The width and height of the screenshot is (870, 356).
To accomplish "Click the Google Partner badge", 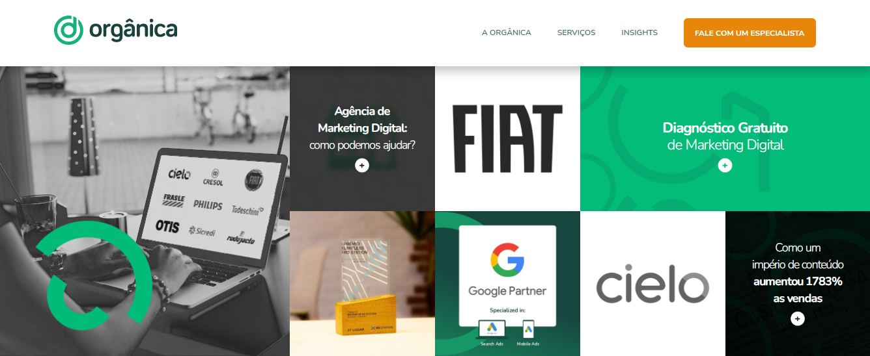I will click(x=507, y=275).
